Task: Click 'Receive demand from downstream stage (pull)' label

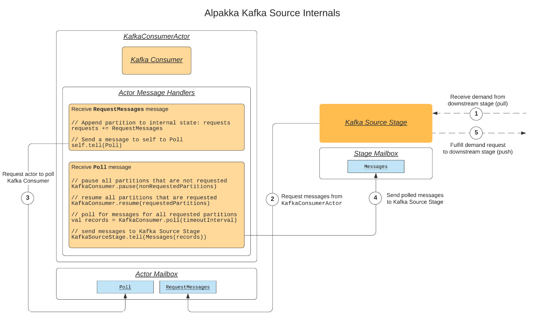Action: click(478, 100)
